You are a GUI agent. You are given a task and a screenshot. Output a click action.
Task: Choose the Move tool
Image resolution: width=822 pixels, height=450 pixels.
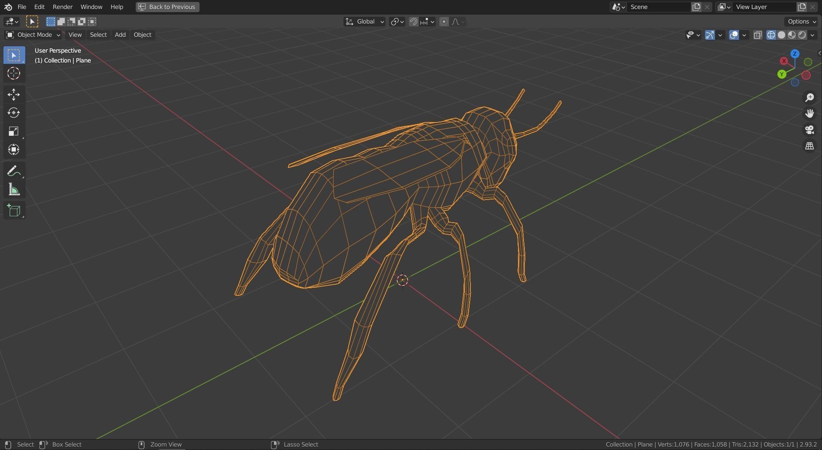pos(14,95)
